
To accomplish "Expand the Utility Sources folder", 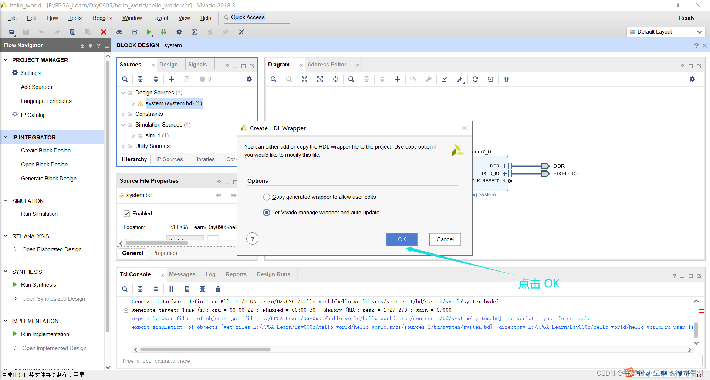I will tap(123, 146).
